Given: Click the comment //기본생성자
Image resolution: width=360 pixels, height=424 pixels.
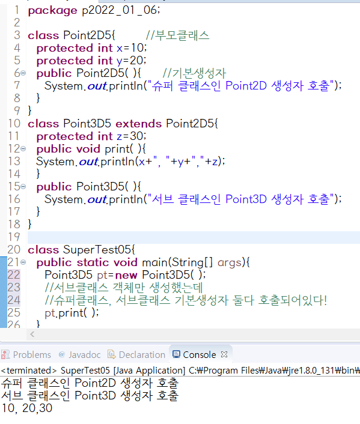Looking at the screenshot, I should pyautogui.click(x=194, y=73).
